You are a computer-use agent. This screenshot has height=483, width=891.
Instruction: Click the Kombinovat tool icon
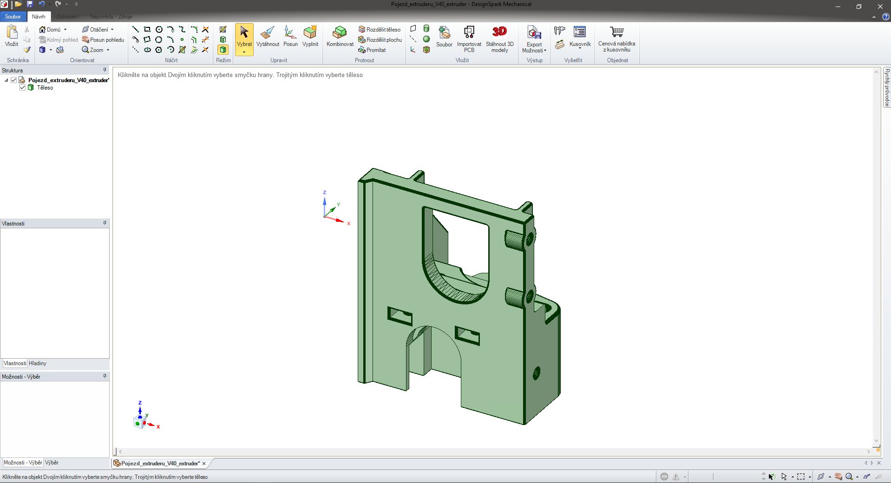pos(340,32)
